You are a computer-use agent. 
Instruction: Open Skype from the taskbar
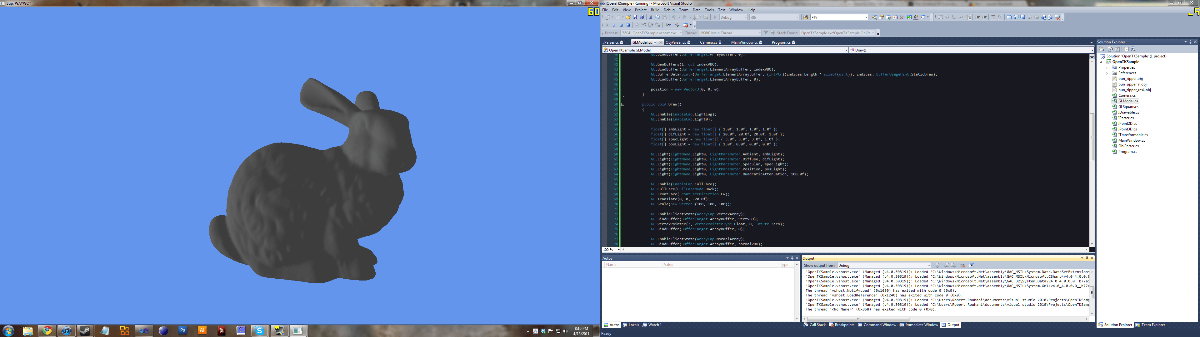click(259, 330)
